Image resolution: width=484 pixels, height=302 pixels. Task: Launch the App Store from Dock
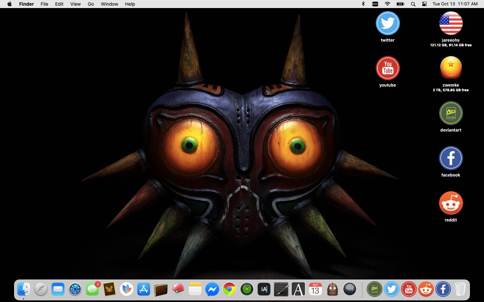[144, 289]
